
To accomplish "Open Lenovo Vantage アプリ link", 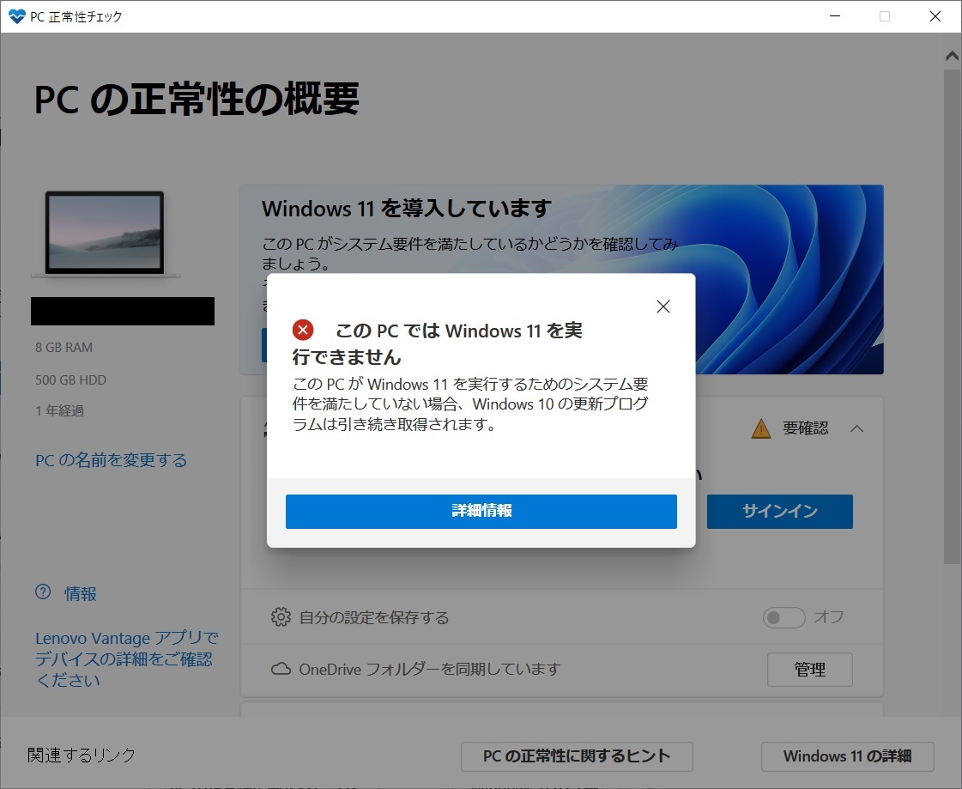I will click(127, 659).
